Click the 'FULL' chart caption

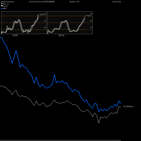point(61,36)
